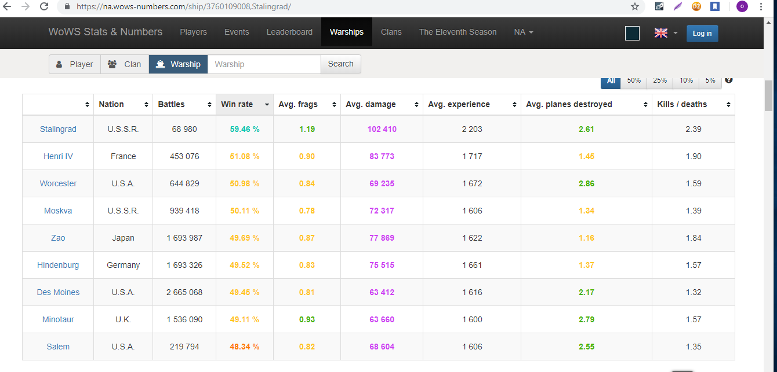This screenshot has height=372, width=777.
Task: Click into the Warship search input field
Action: (x=264, y=64)
